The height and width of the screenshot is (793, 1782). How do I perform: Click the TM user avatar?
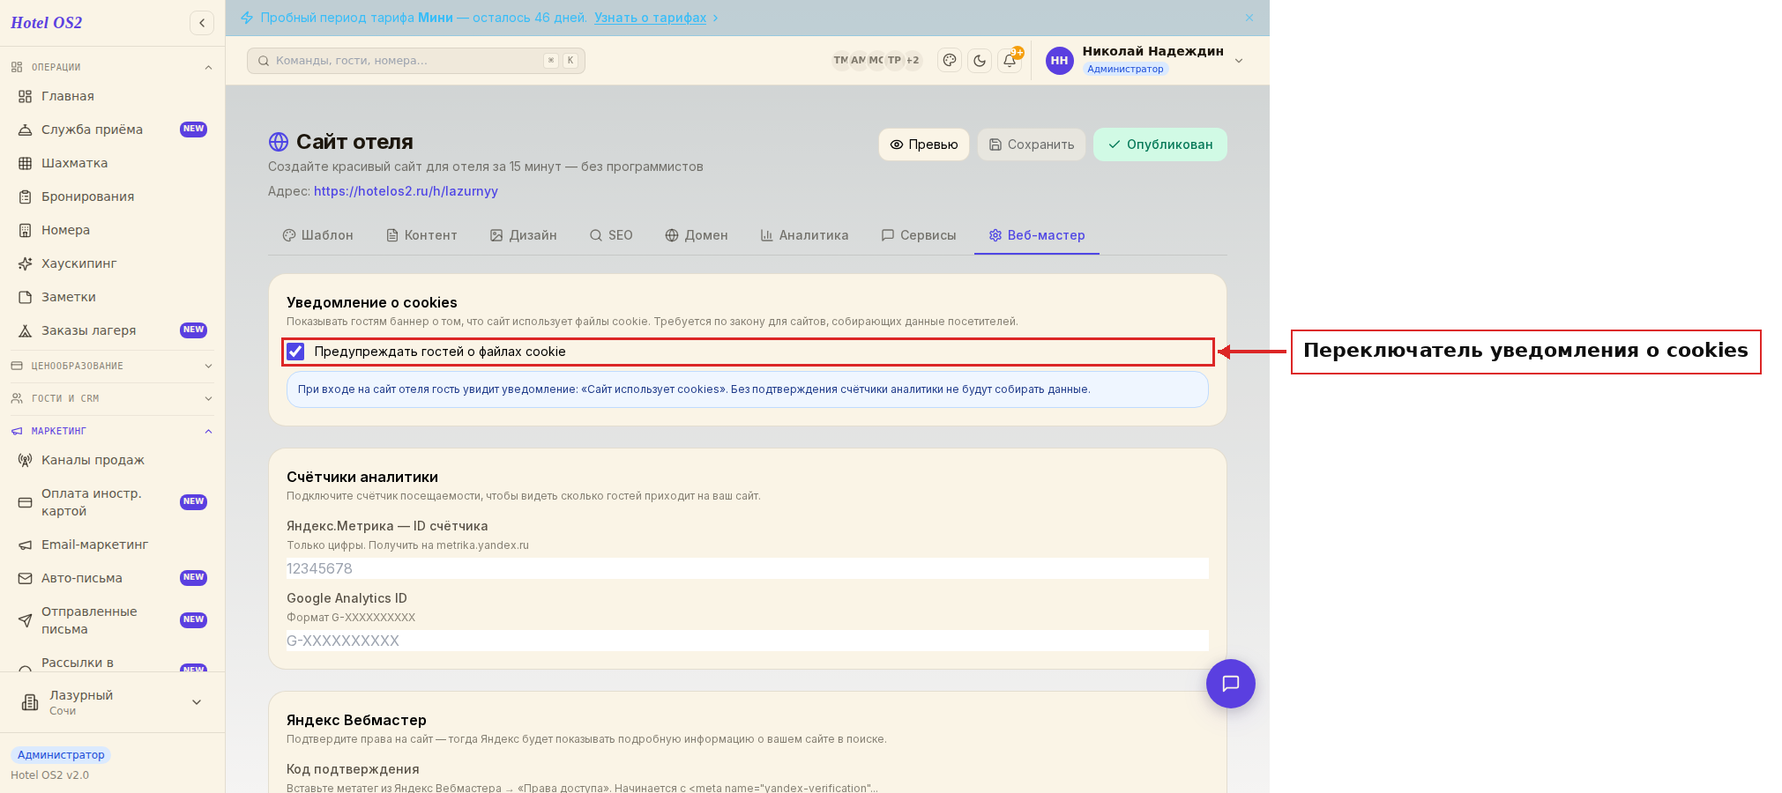840,60
